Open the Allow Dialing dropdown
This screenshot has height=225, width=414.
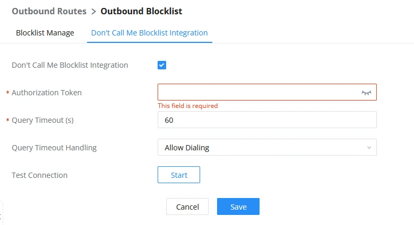pyautogui.click(x=267, y=147)
